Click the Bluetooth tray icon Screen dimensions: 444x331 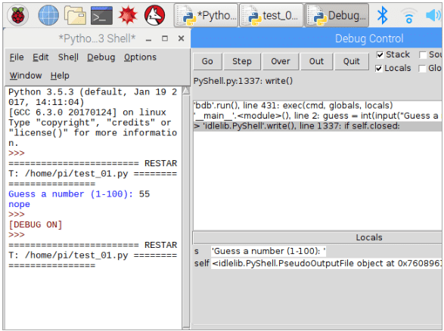click(x=382, y=15)
